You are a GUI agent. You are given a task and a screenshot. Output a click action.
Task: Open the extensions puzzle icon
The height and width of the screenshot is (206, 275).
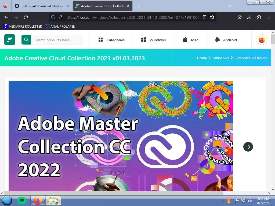pos(259,17)
